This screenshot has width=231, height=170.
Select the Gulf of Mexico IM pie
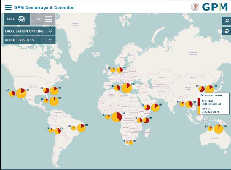pyautogui.click(x=54, y=101)
